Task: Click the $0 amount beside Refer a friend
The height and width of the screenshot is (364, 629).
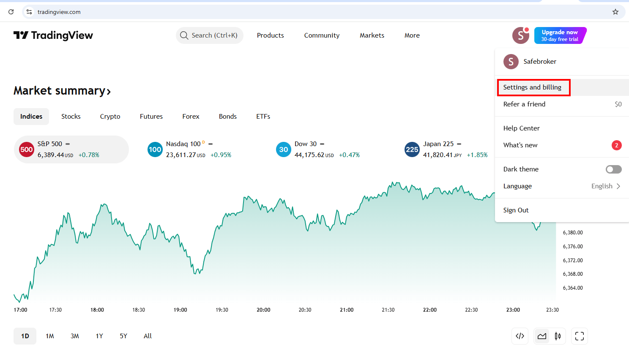Action: pyautogui.click(x=618, y=104)
